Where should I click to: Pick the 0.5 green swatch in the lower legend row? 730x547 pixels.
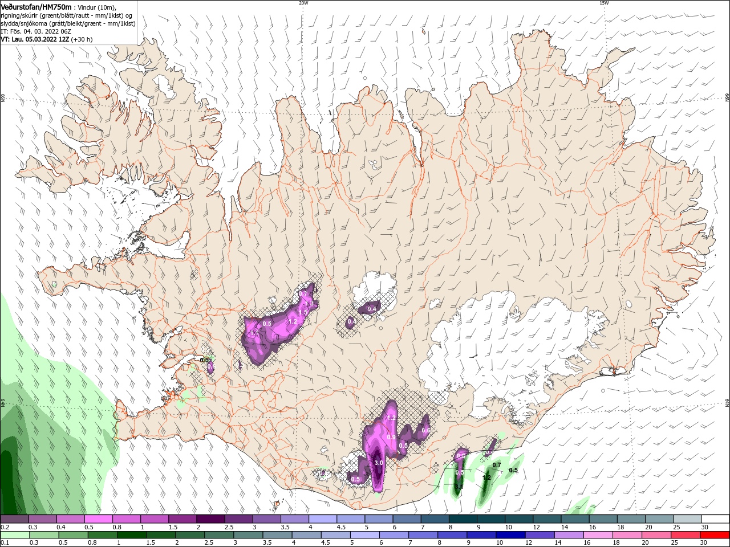click(x=73, y=535)
